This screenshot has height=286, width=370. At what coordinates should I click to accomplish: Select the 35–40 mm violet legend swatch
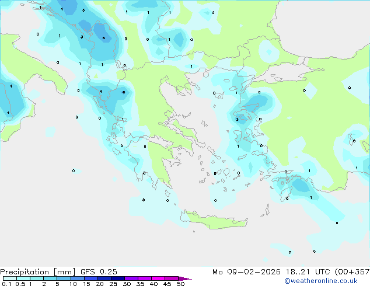[145, 278]
